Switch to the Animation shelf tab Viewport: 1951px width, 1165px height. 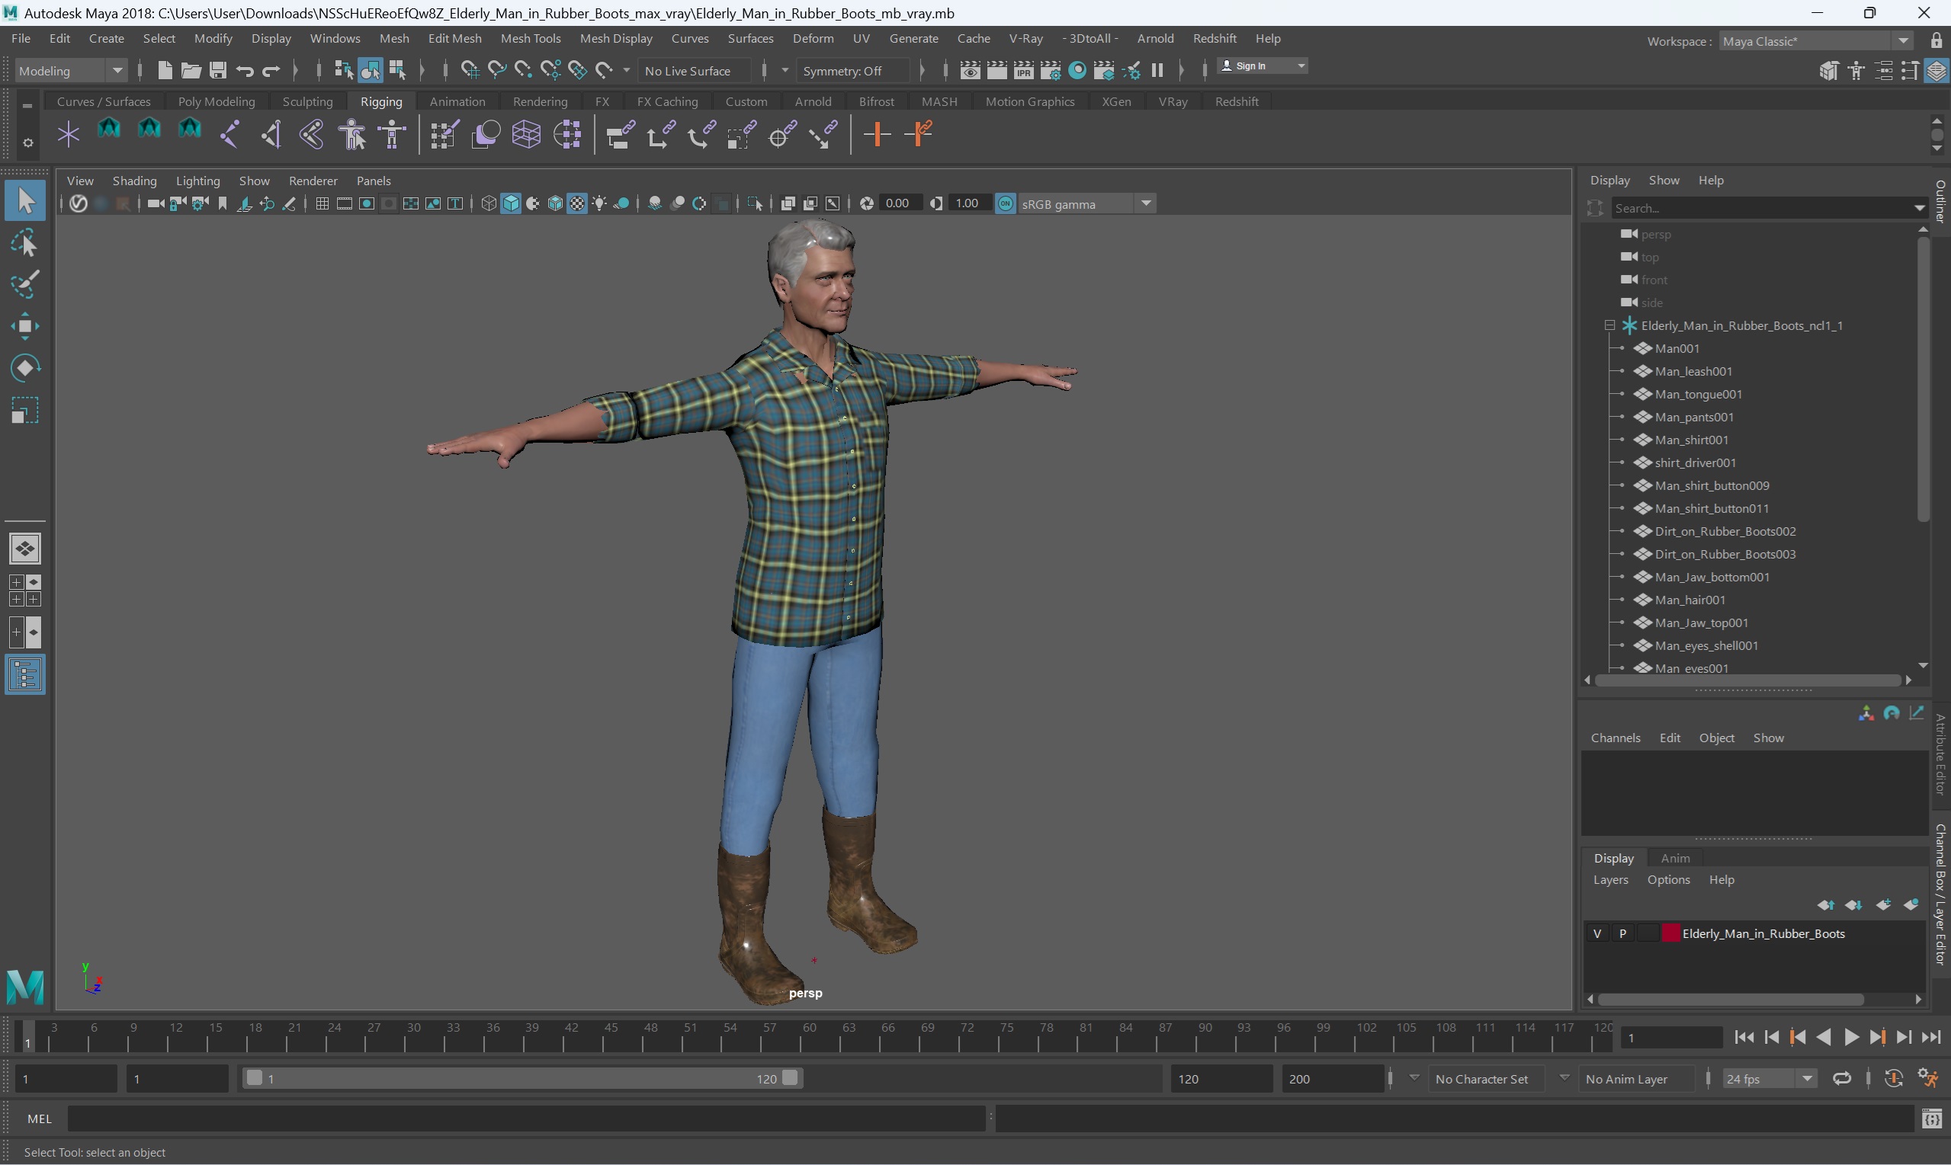coord(457,102)
